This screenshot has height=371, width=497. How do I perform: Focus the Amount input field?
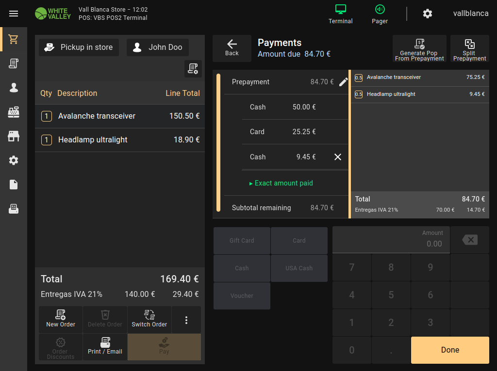point(391,240)
